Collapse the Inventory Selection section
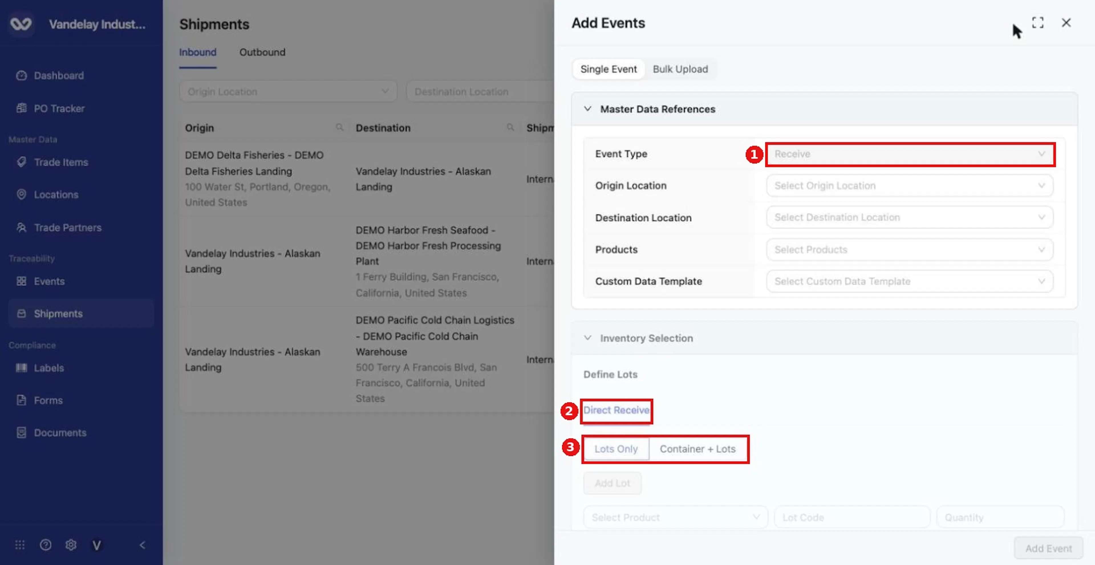 [x=587, y=338]
